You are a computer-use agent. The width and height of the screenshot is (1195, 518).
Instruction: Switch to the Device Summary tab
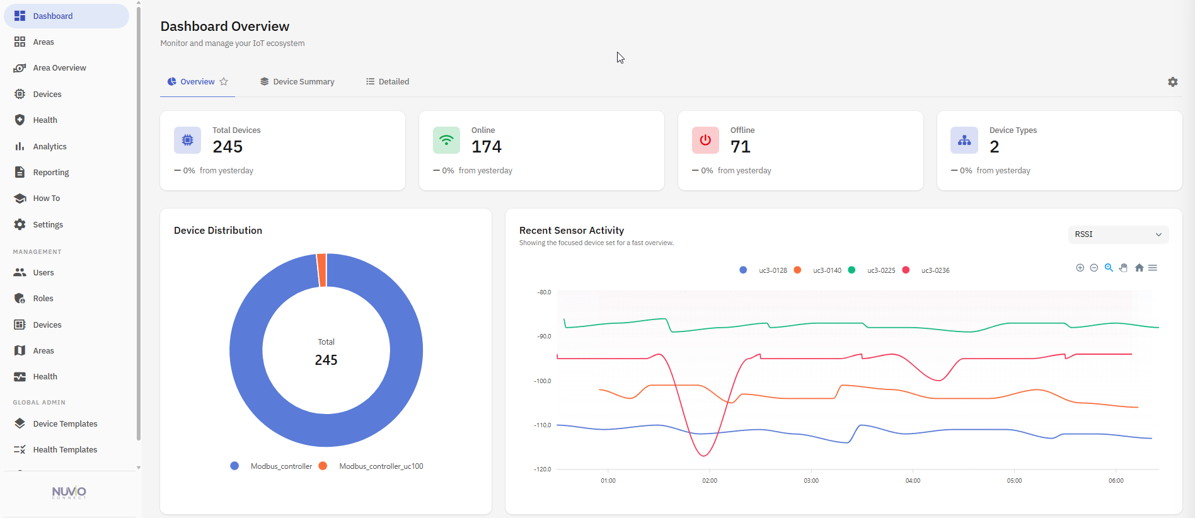point(297,82)
